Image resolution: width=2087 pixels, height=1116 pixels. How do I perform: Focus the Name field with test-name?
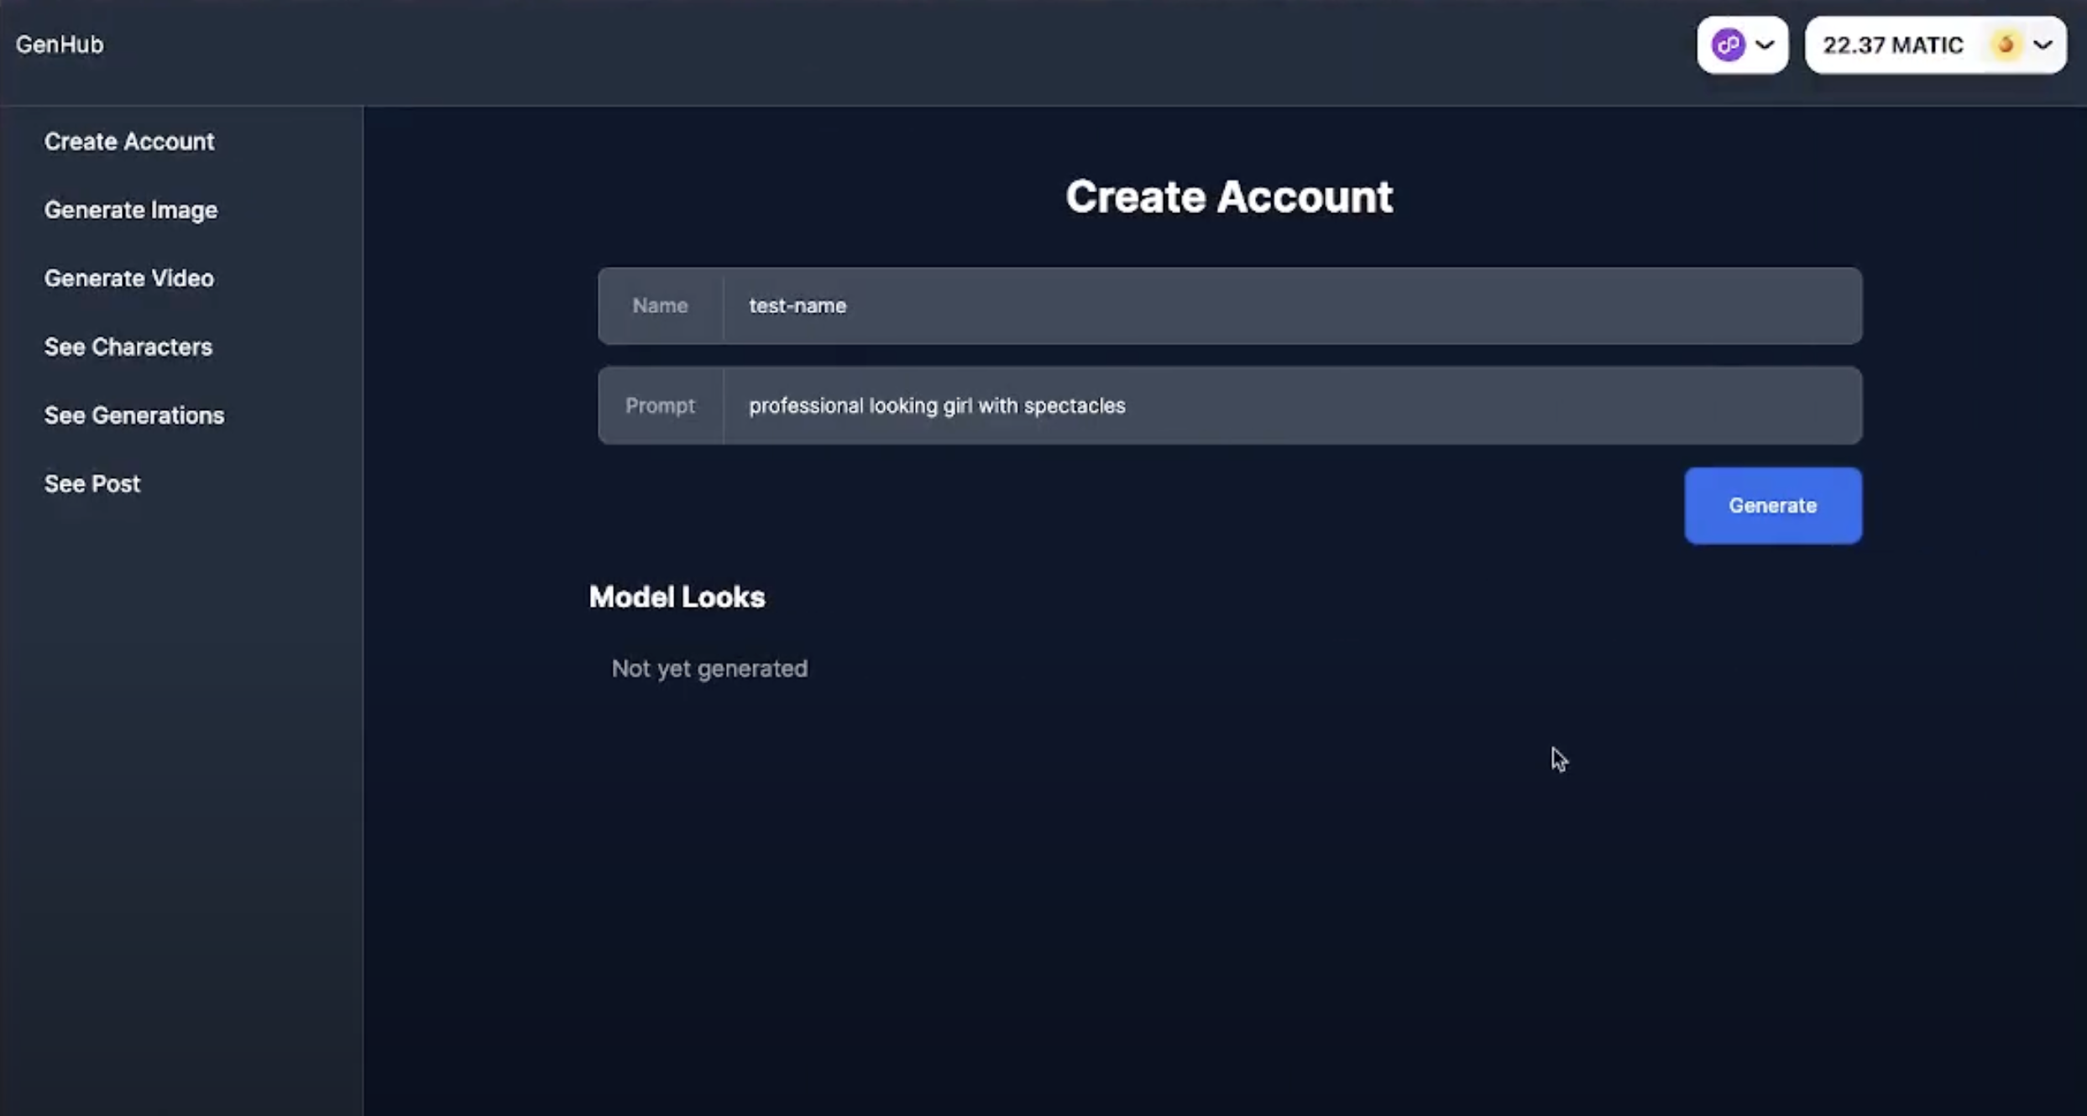coord(1291,305)
